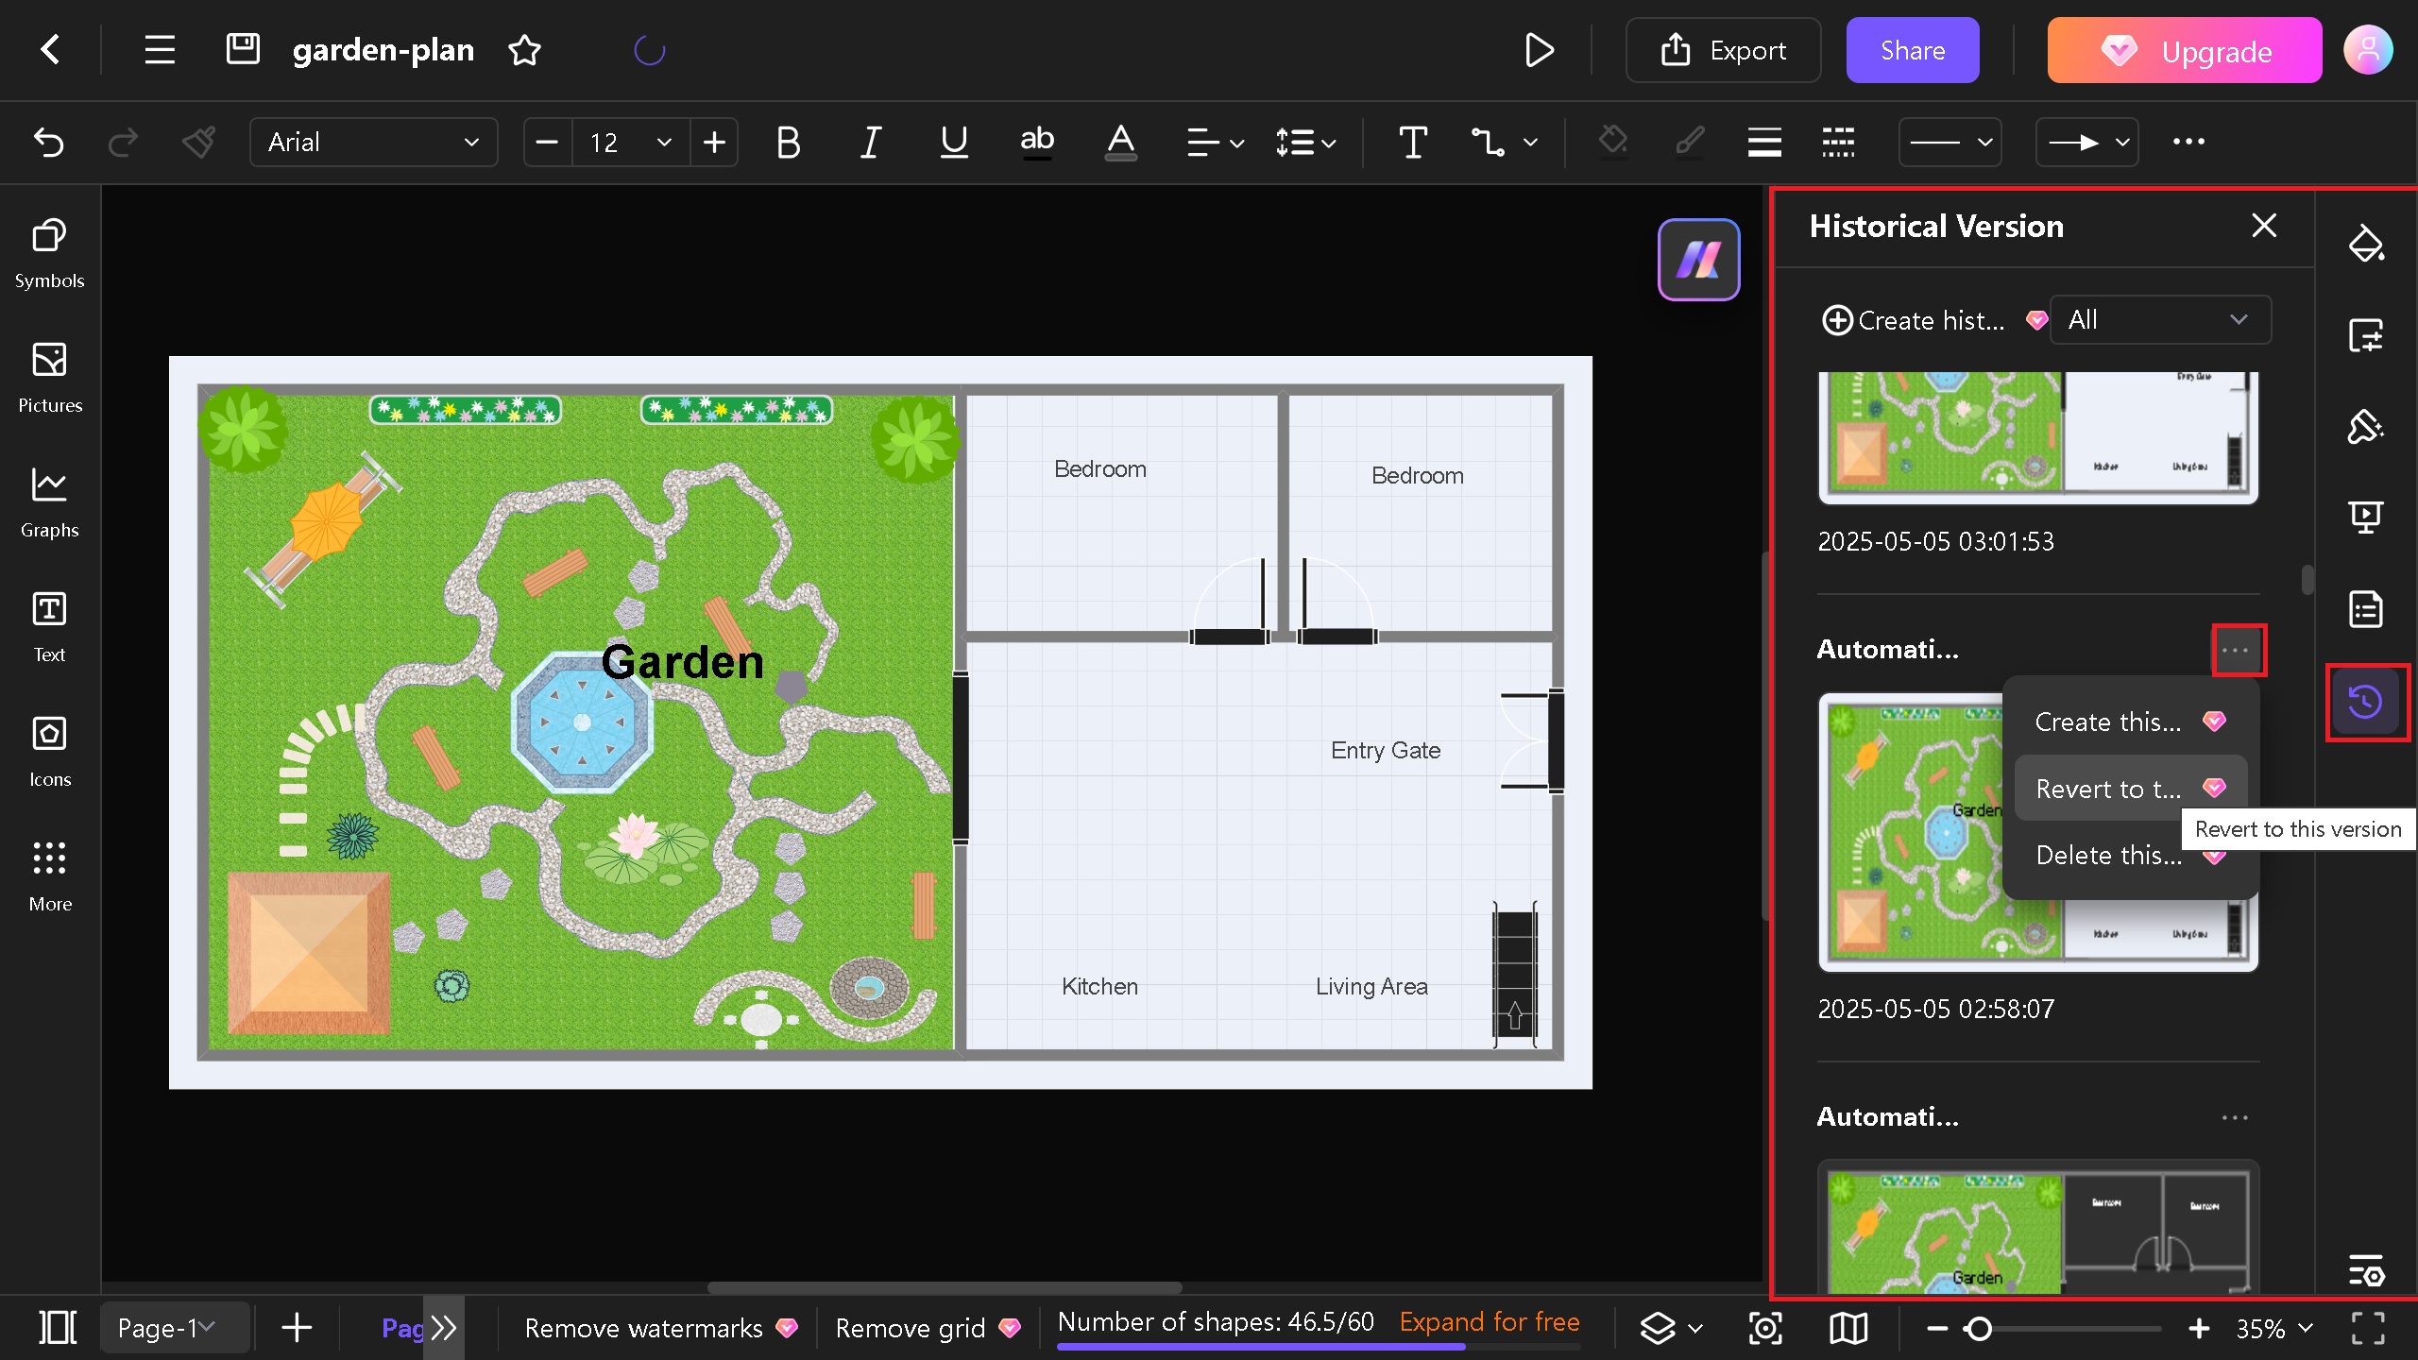This screenshot has height=1360, width=2418.
Task: Open more toolbar options ellipsis
Action: click(x=2188, y=143)
